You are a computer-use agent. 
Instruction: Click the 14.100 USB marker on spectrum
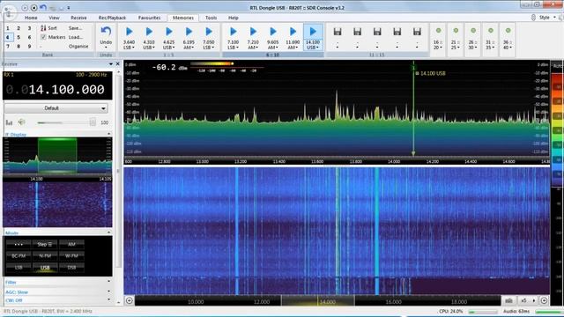(431, 73)
